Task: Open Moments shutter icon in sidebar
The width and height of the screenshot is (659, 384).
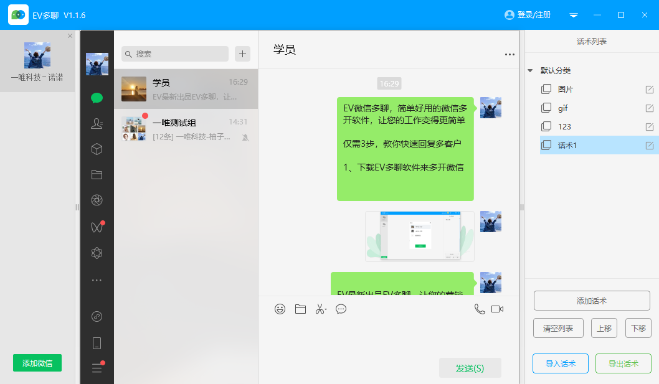Action: (x=97, y=200)
